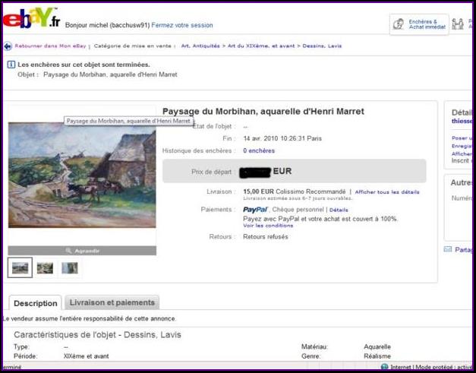The width and height of the screenshot is (476, 373).
Task: Click the blue info icon beside enchères terminées
Action: (x=11, y=65)
